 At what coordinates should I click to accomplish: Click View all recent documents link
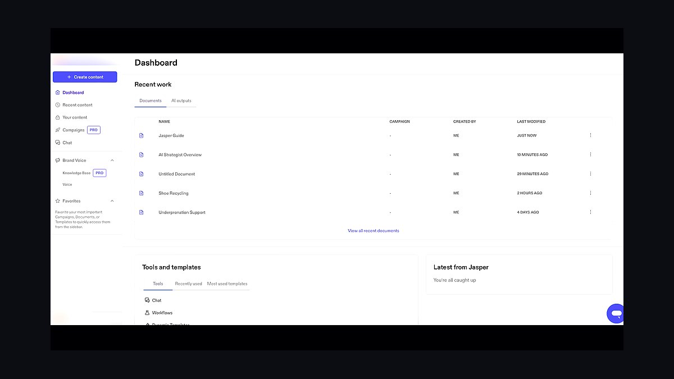374,231
